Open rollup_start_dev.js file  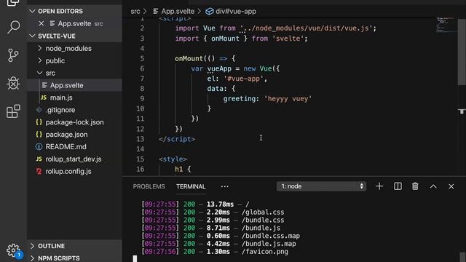pos(74,159)
